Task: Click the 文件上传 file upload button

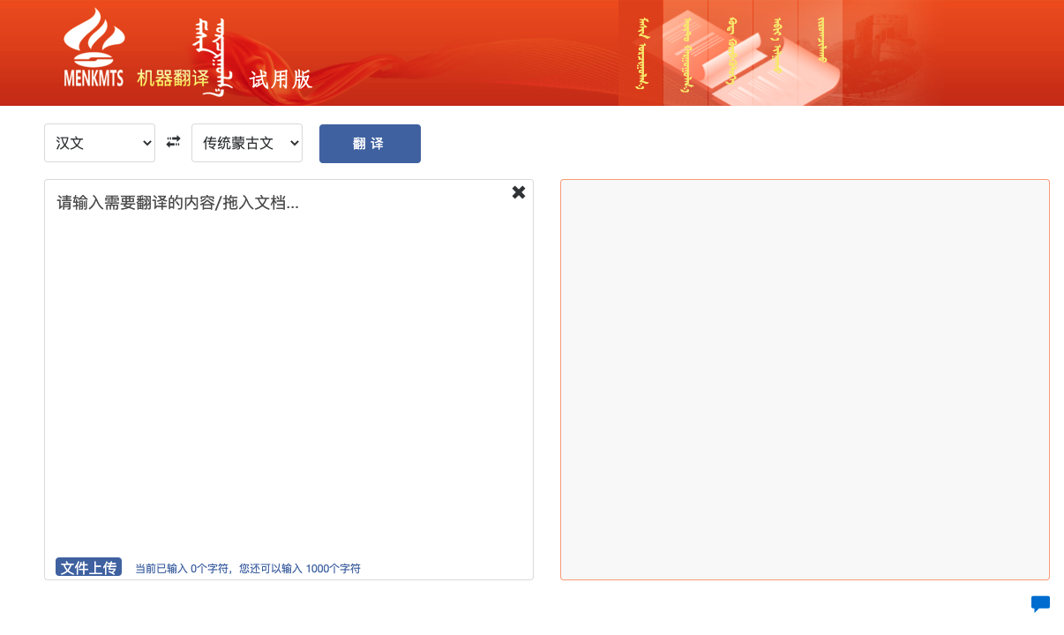Action: tap(88, 567)
